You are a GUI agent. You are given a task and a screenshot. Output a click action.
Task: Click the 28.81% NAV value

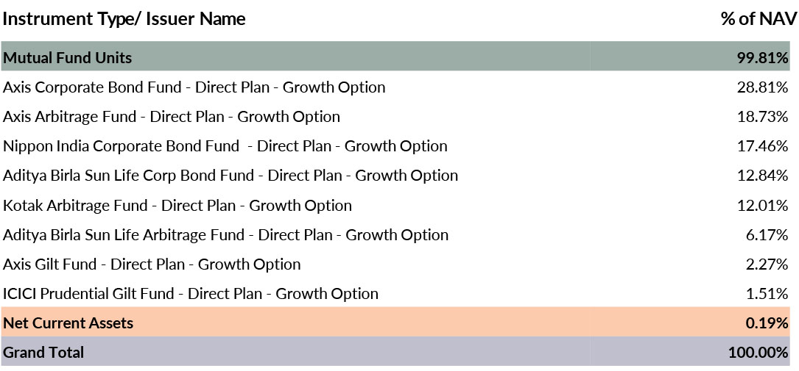click(763, 87)
